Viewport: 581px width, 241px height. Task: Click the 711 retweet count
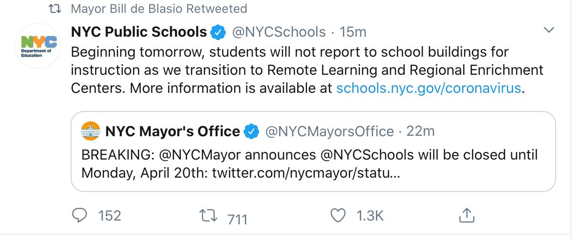click(237, 219)
